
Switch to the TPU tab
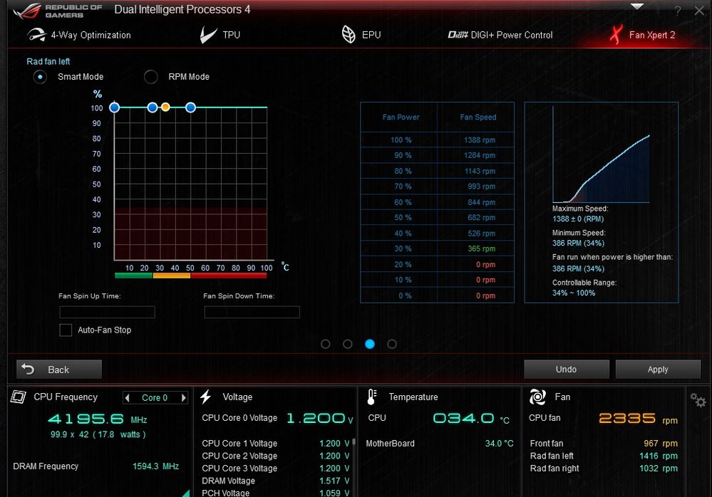(x=220, y=35)
